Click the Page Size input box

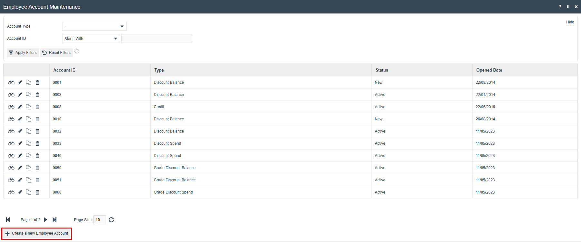tap(99, 220)
